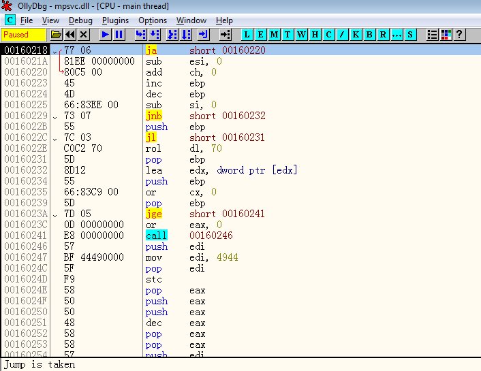Select address 0016023A jge instruction line
The image size is (481, 371).
point(204,214)
